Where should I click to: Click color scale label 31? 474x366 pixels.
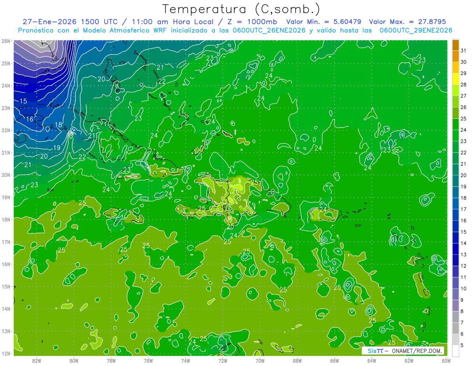pyautogui.click(x=463, y=51)
